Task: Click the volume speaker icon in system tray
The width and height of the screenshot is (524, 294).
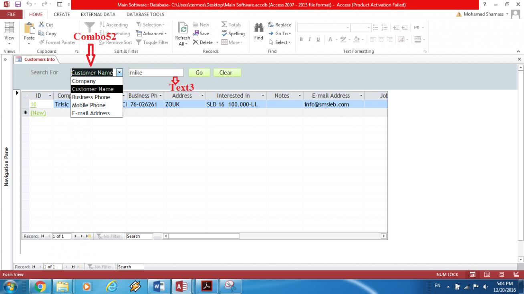Action: click(x=486, y=286)
